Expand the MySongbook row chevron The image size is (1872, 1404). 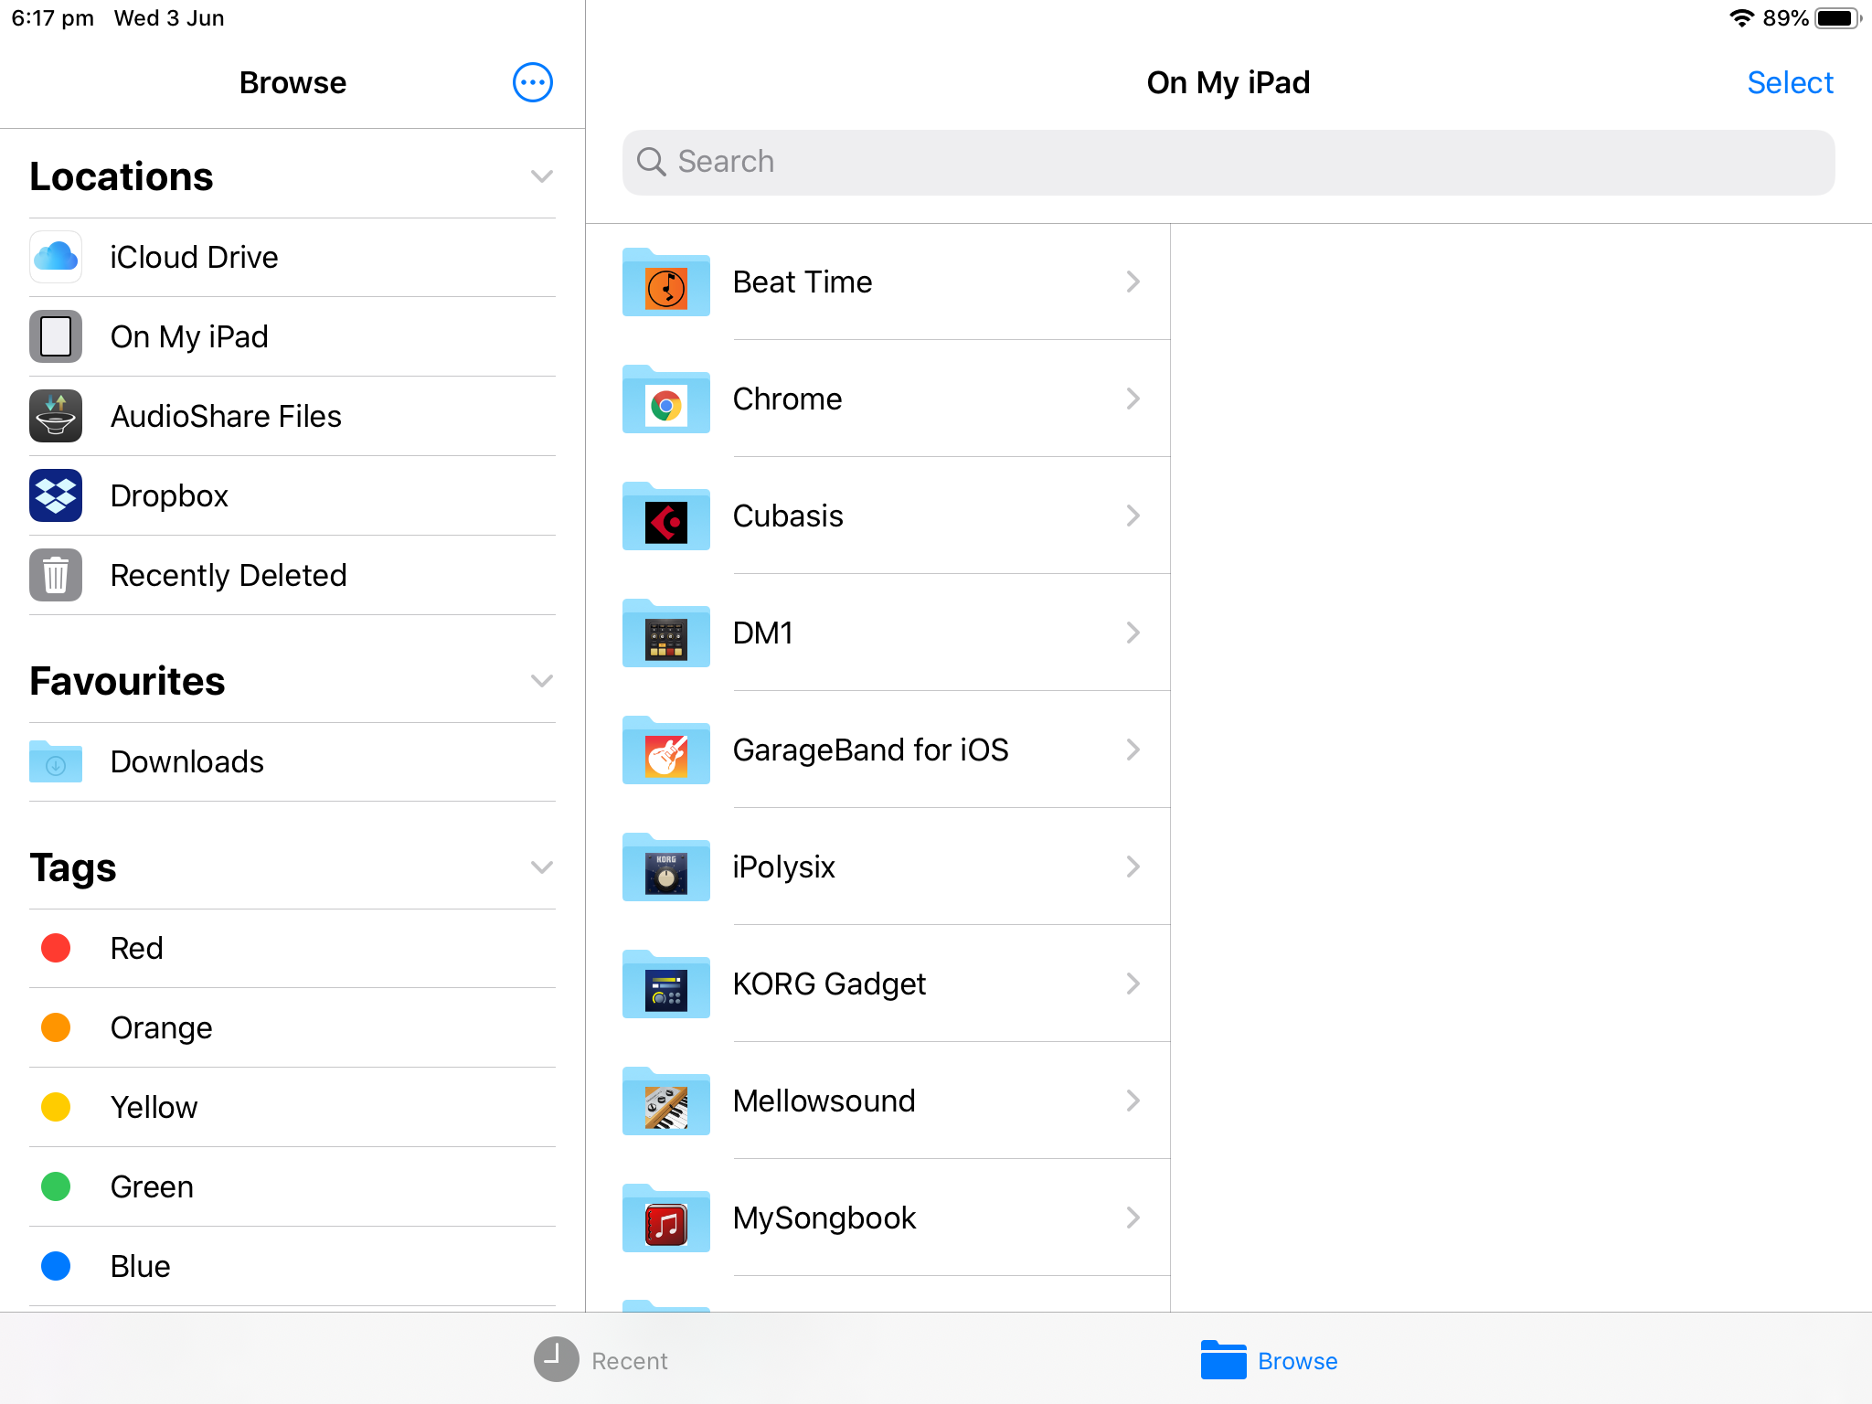click(1133, 1218)
